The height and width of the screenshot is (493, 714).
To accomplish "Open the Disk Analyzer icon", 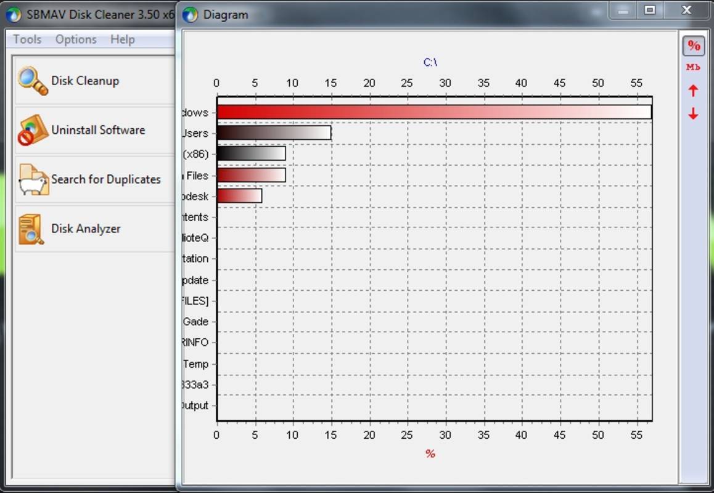I will tap(31, 229).
